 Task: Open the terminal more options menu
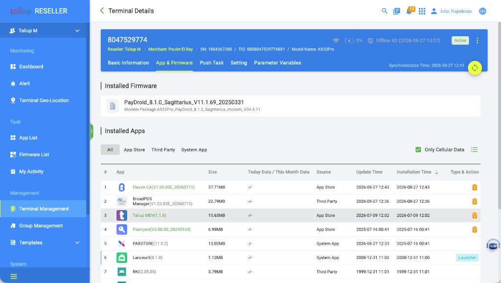coord(477,40)
